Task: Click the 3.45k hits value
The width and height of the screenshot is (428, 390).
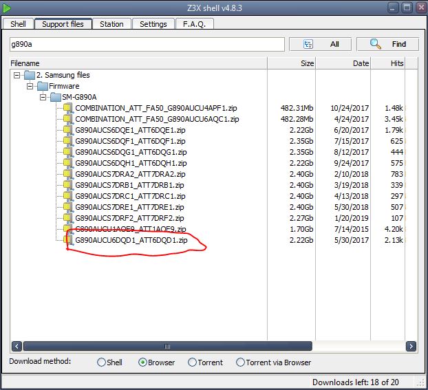Action: [x=394, y=119]
